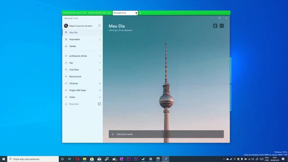Open the Dragon Ball Super list
This screenshot has height=162, width=288.
coord(82,90)
